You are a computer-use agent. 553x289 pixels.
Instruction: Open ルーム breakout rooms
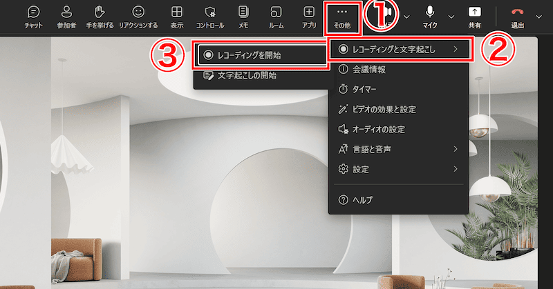276,17
